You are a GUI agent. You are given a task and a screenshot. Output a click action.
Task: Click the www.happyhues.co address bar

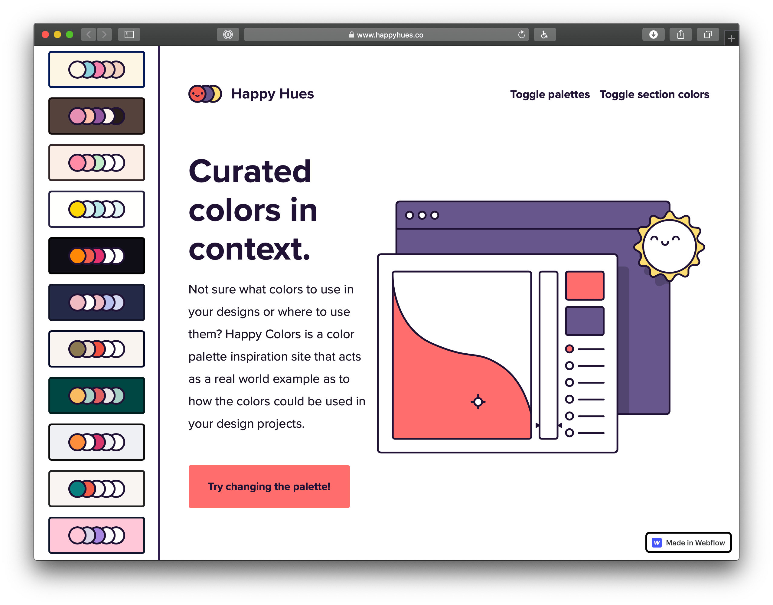point(386,35)
